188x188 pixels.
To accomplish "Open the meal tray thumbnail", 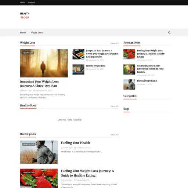I will tap(78, 54).
